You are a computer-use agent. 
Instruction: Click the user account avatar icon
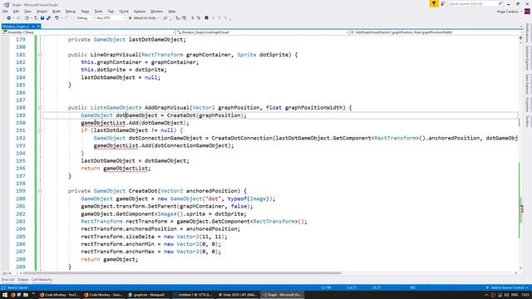pos(527,12)
